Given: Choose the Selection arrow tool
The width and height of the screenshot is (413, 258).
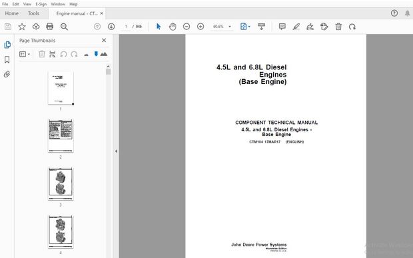Looking at the screenshot, I should pyautogui.click(x=159, y=27).
